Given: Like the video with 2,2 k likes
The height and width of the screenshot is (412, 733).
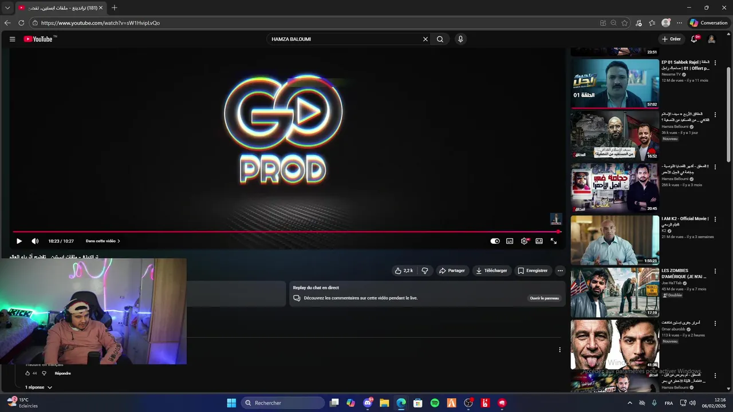Looking at the screenshot, I should 404,271.
